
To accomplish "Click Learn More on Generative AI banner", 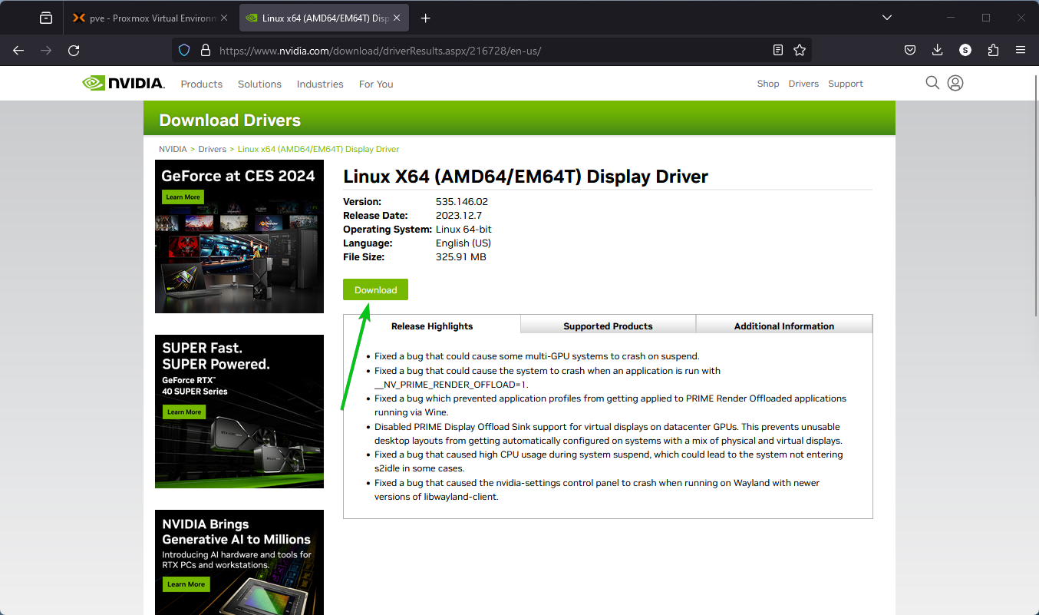I will pos(186,584).
